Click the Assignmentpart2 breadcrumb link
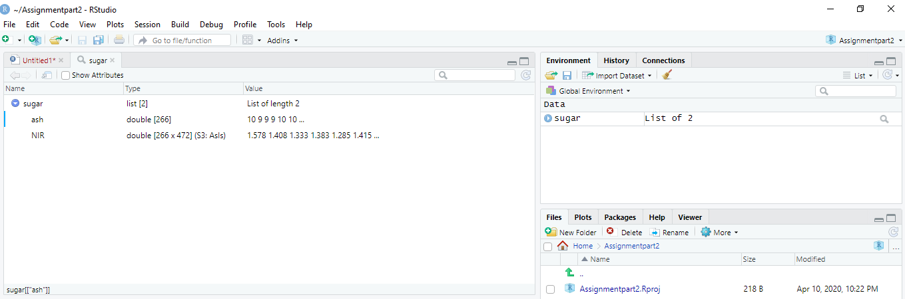The width and height of the screenshot is (905, 299). [x=632, y=246]
